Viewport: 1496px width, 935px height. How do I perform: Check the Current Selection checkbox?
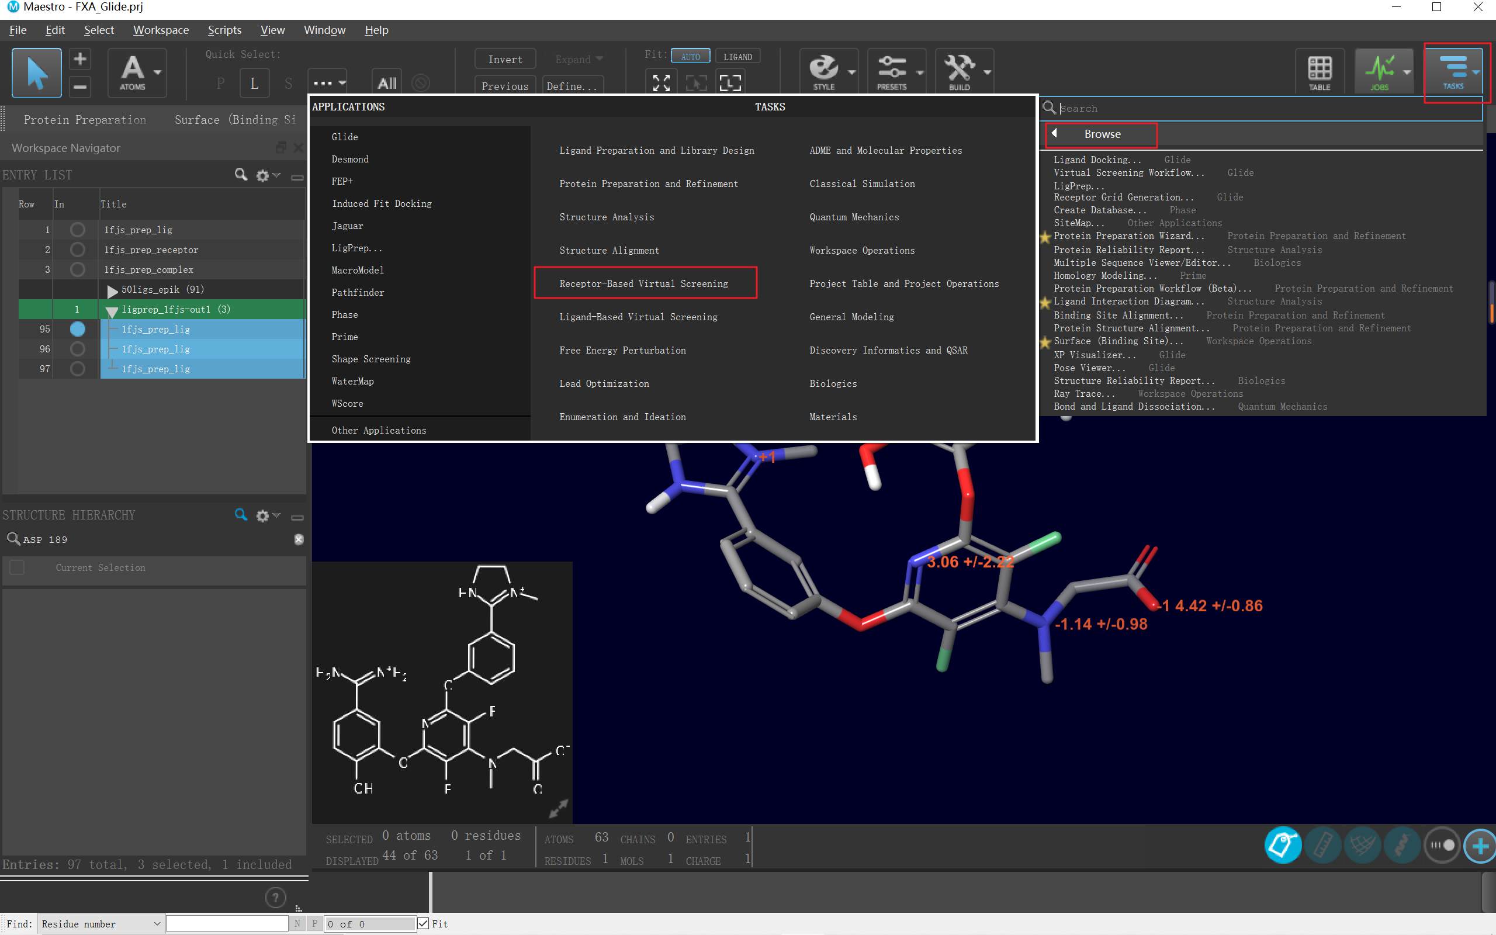(18, 567)
